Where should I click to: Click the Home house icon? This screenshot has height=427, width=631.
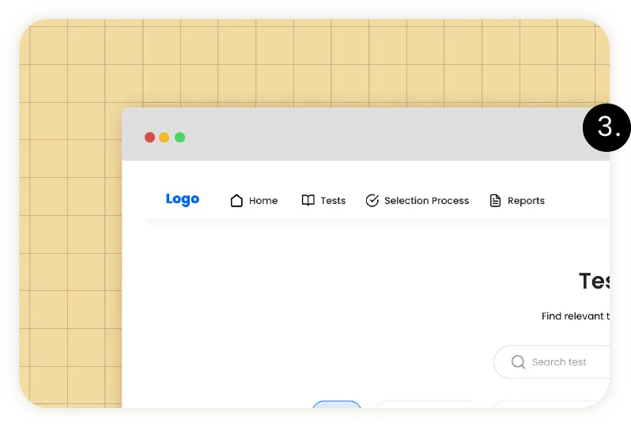coord(236,201)
